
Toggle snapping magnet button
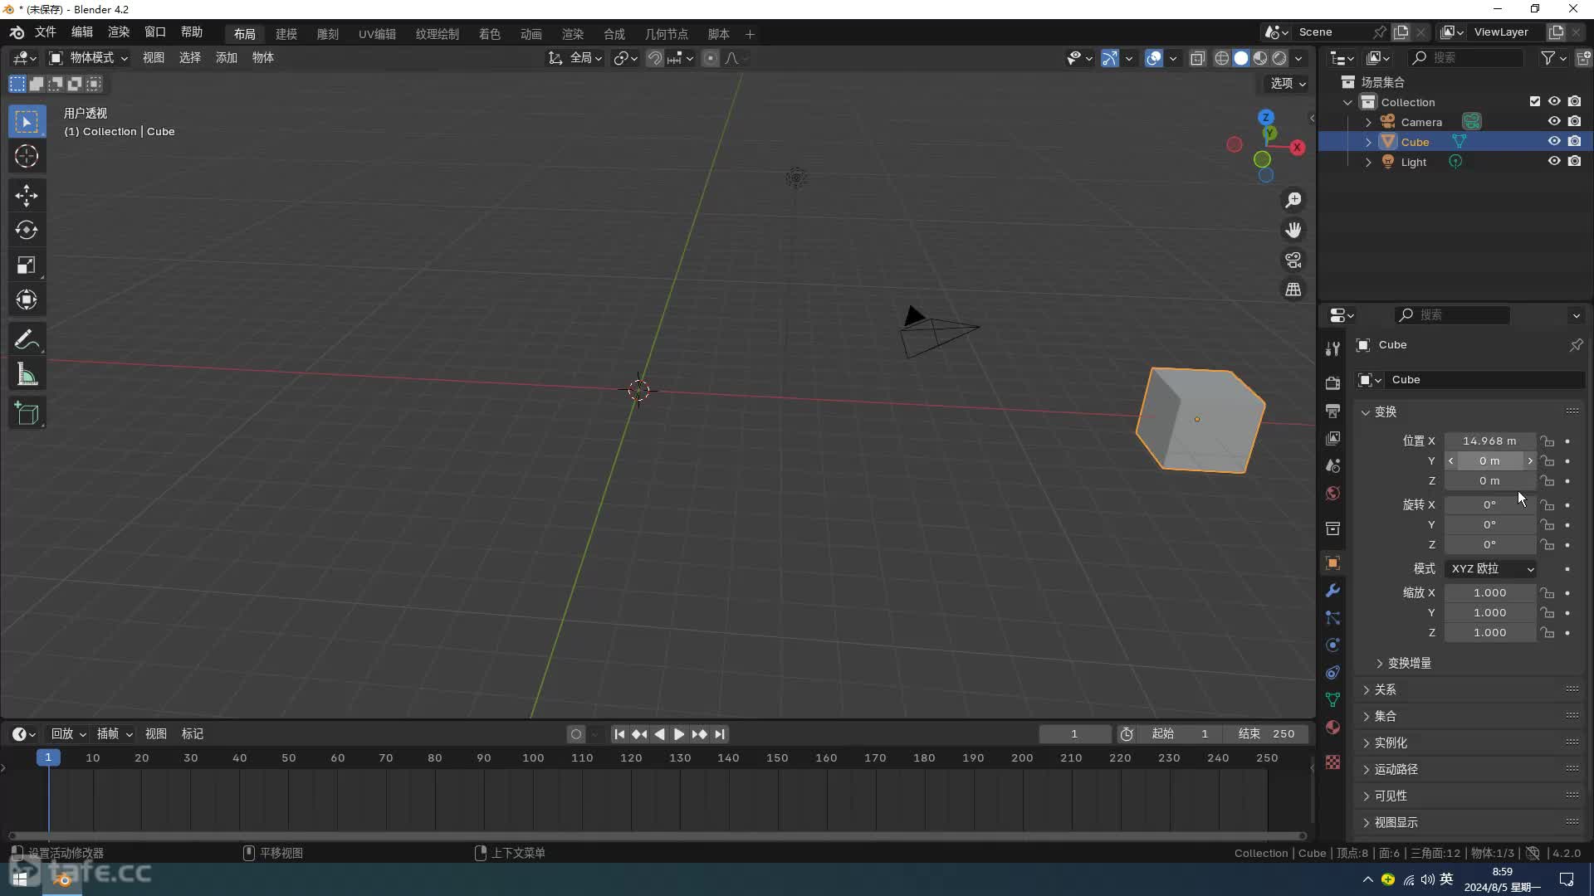pyautogui.click(x=655, y=58)
